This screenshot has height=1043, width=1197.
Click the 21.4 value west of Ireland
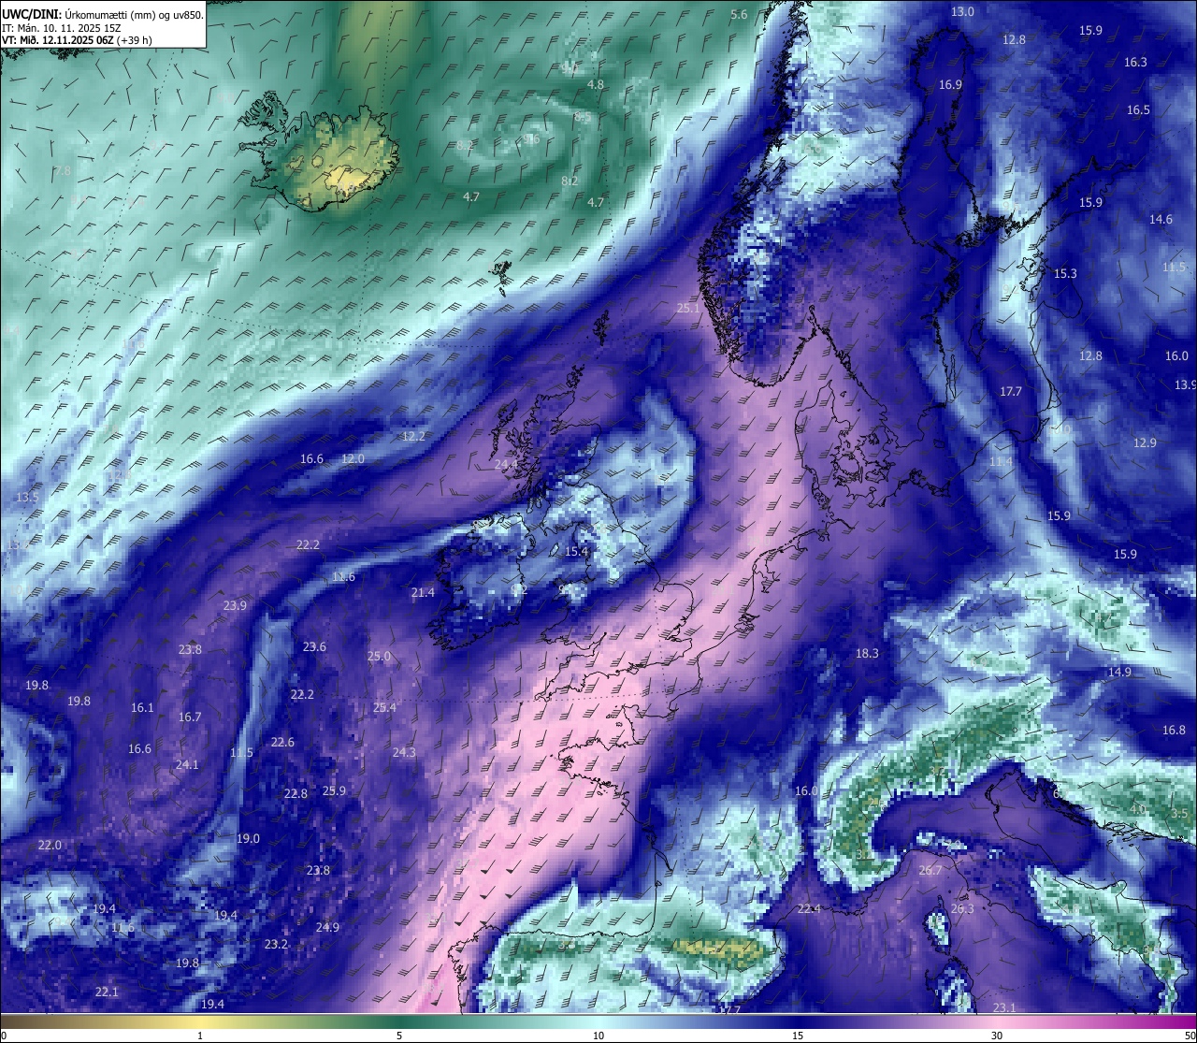coord(423,592)
